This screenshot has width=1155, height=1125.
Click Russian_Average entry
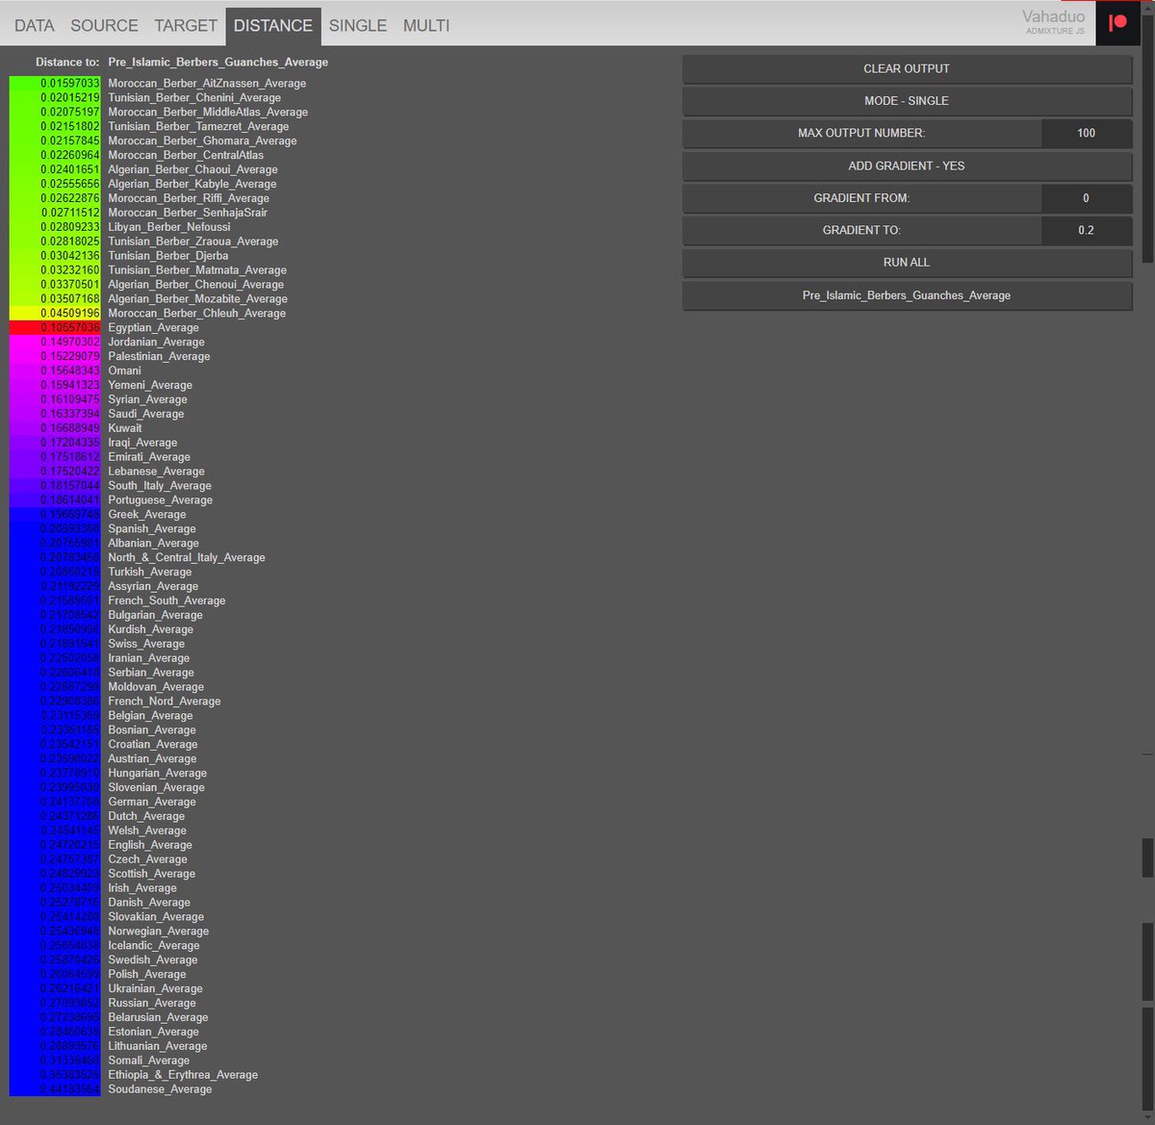151,1003
